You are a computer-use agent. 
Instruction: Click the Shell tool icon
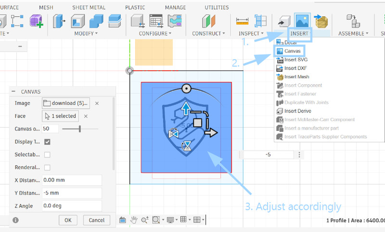(78, 21)
